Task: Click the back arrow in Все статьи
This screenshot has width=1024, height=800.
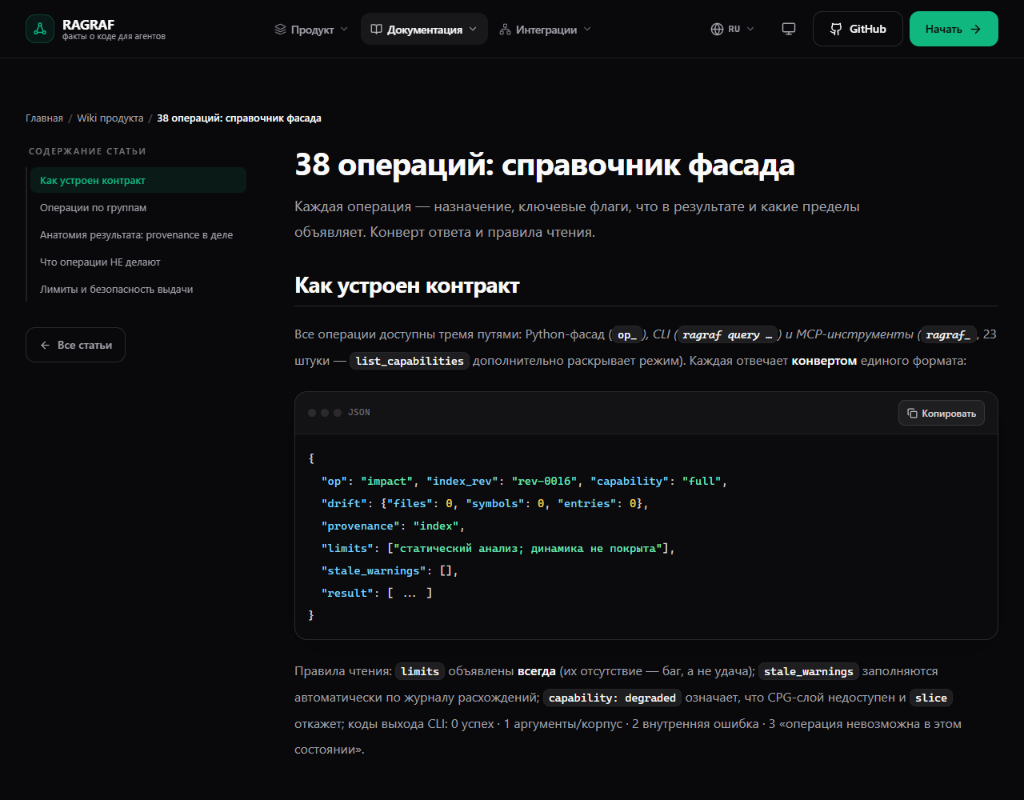Action: [46, 345]
